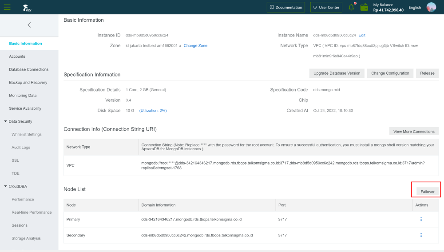Click the green wallet icon
444x252 pixels.
pos(364,8)
